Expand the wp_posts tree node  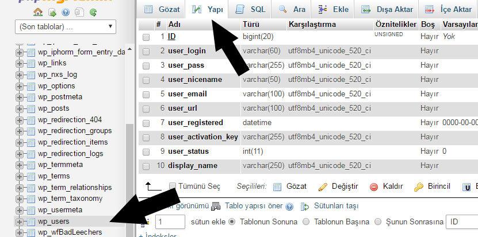[x=20, y=108]
